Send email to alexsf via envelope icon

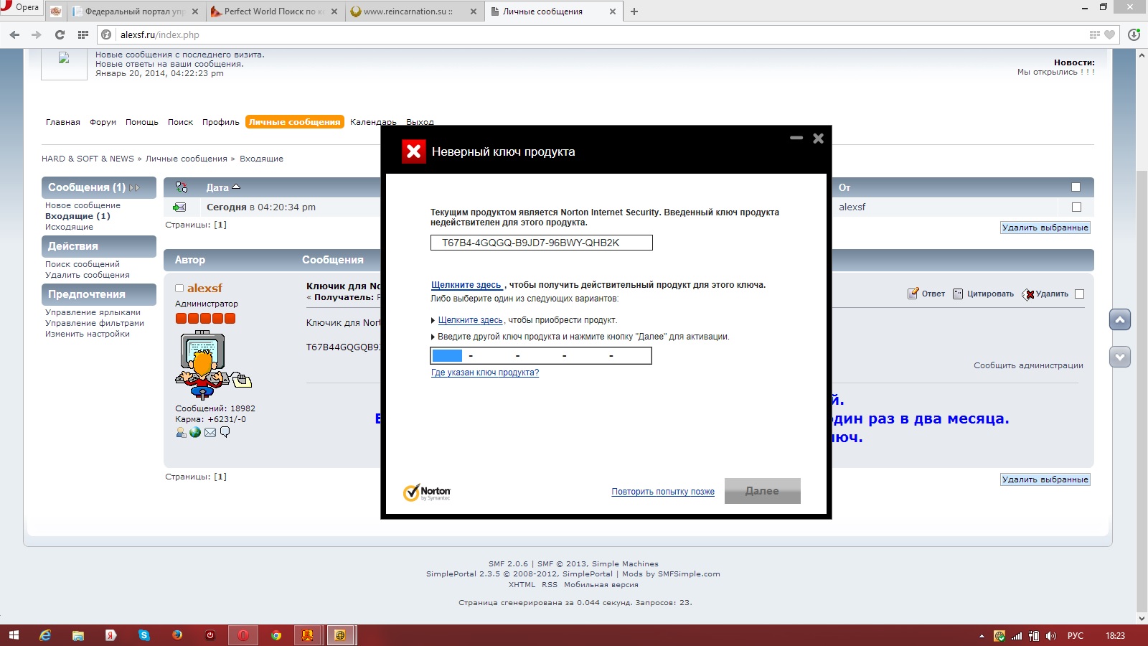pos(210,432)
